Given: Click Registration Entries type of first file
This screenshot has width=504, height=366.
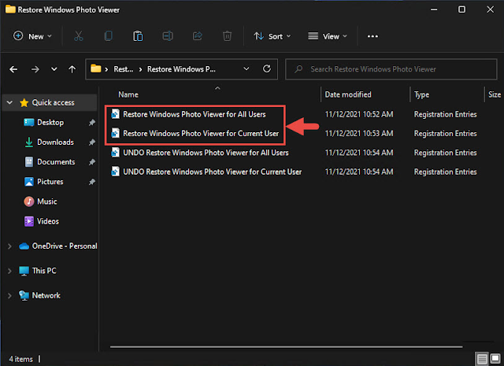Looking at the screenshot, I should (445, 114).
